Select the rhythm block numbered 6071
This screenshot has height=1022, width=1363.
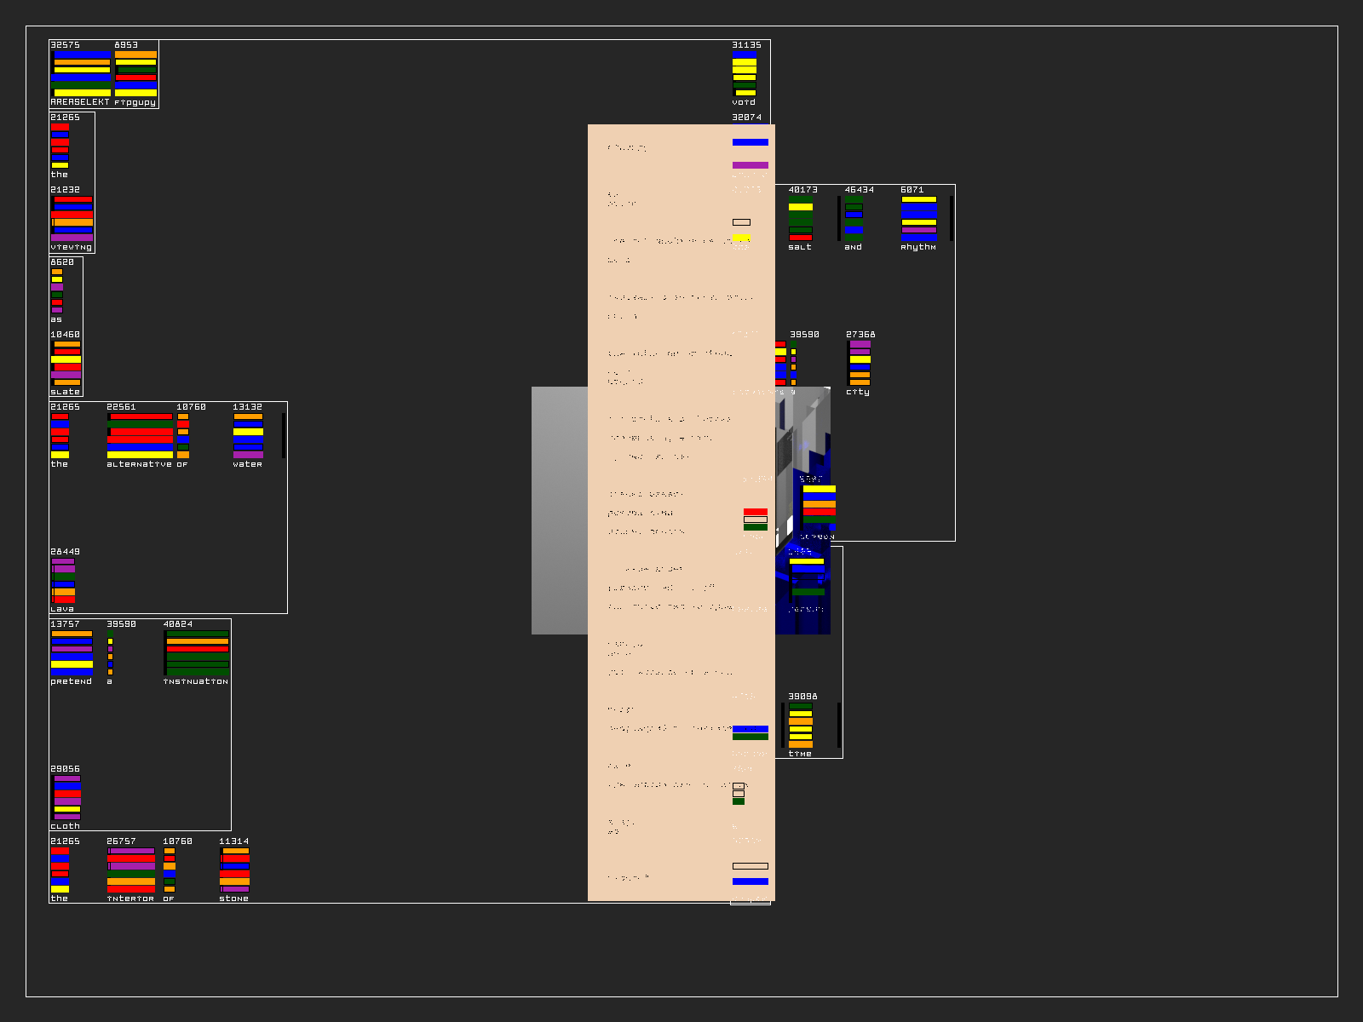[x=918, y=219]
